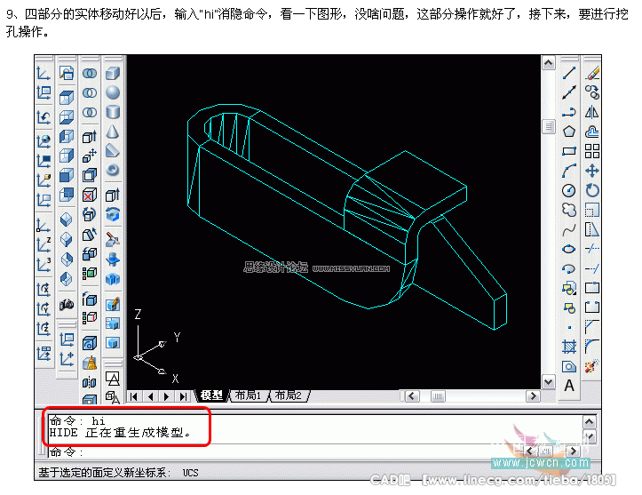Switch to the 布局2 tab
Image resolution: width=642 pixels, height=495 pixels.
[288, 395]
